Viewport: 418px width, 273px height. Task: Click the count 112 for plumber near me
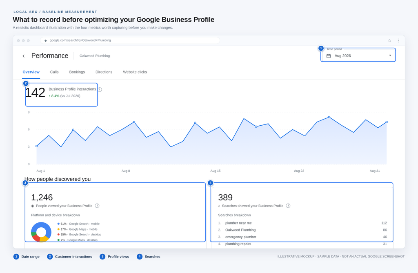(x=384, y=223)
